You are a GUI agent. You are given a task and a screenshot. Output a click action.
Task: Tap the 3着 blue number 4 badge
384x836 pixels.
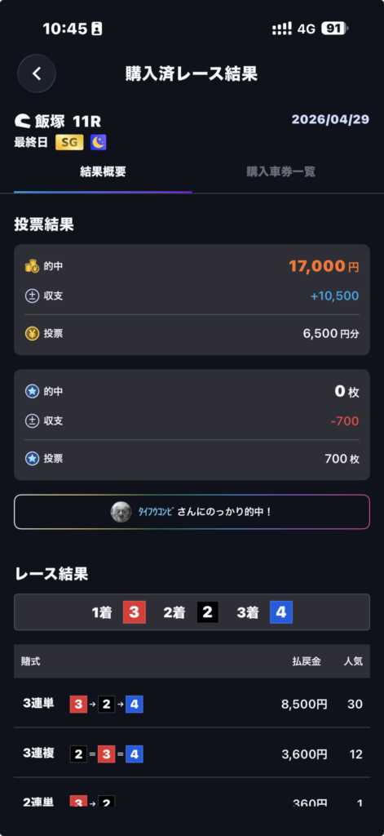tap(281, 612)
